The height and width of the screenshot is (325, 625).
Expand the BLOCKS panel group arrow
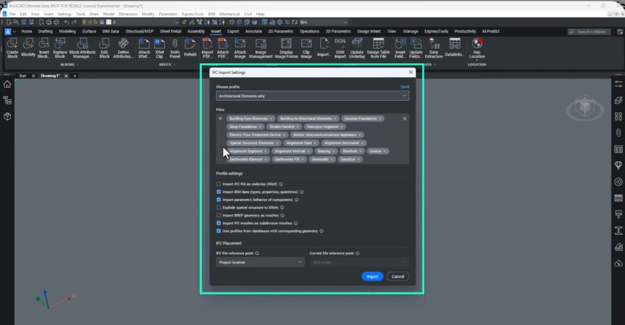[78, 65]
